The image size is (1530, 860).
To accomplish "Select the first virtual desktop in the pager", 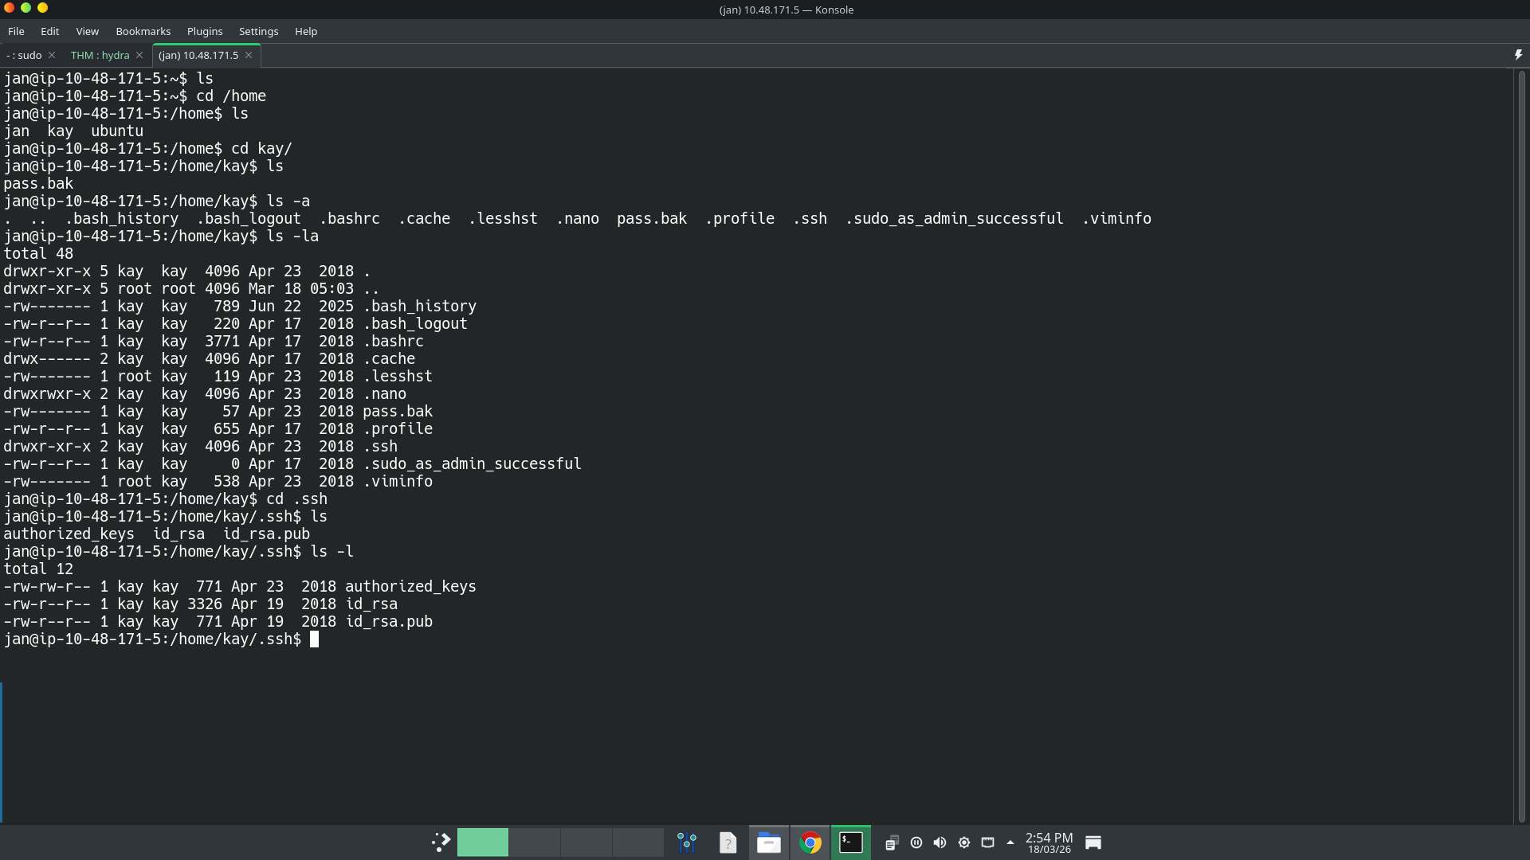I will 482,842.
